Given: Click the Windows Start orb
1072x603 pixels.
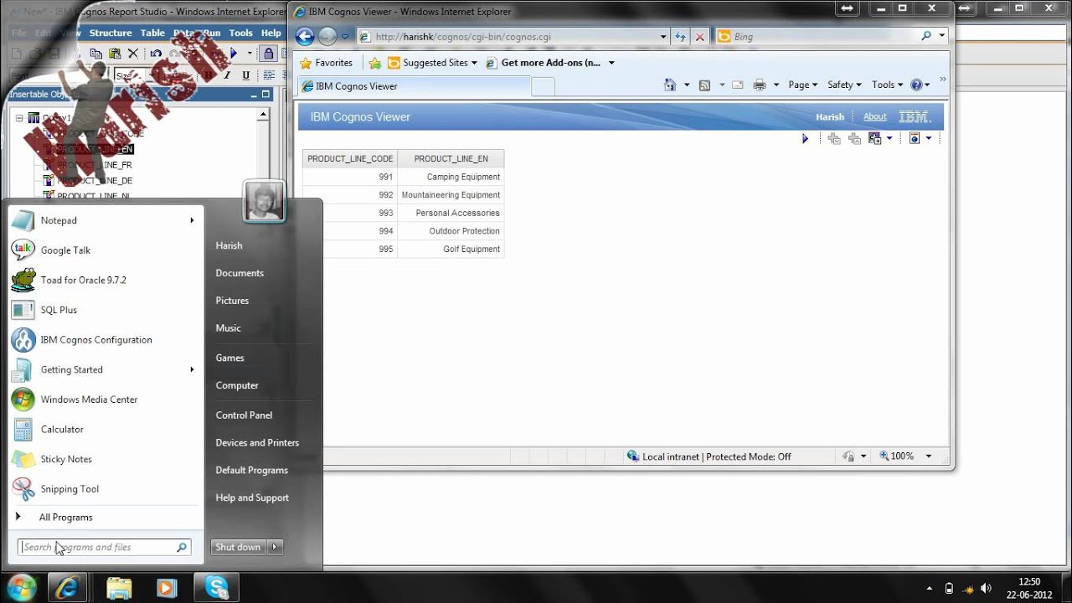Looking at the screenshot, I should pos(21,587).
